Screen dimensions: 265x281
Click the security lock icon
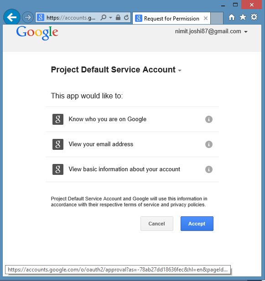pos(118,17)
